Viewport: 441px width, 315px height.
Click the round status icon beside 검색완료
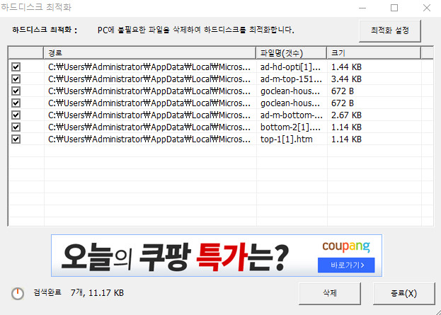tap(18, 294)
